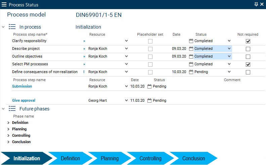The height and width of the screenshot is (165, 266).
Task: Expand the Definition phase tree item
Action: pyautogui.click(x=8, y=123)
